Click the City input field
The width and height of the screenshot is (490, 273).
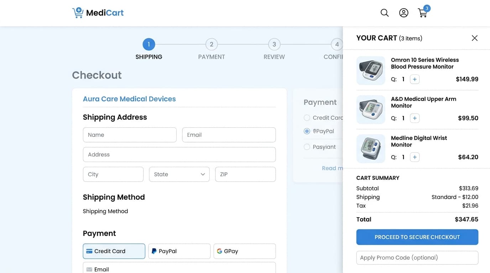pyautogui.click(x=113, y=174)
